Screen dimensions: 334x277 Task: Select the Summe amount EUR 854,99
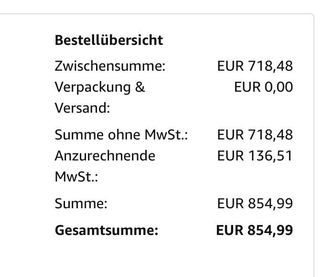[x=255, y=203]
